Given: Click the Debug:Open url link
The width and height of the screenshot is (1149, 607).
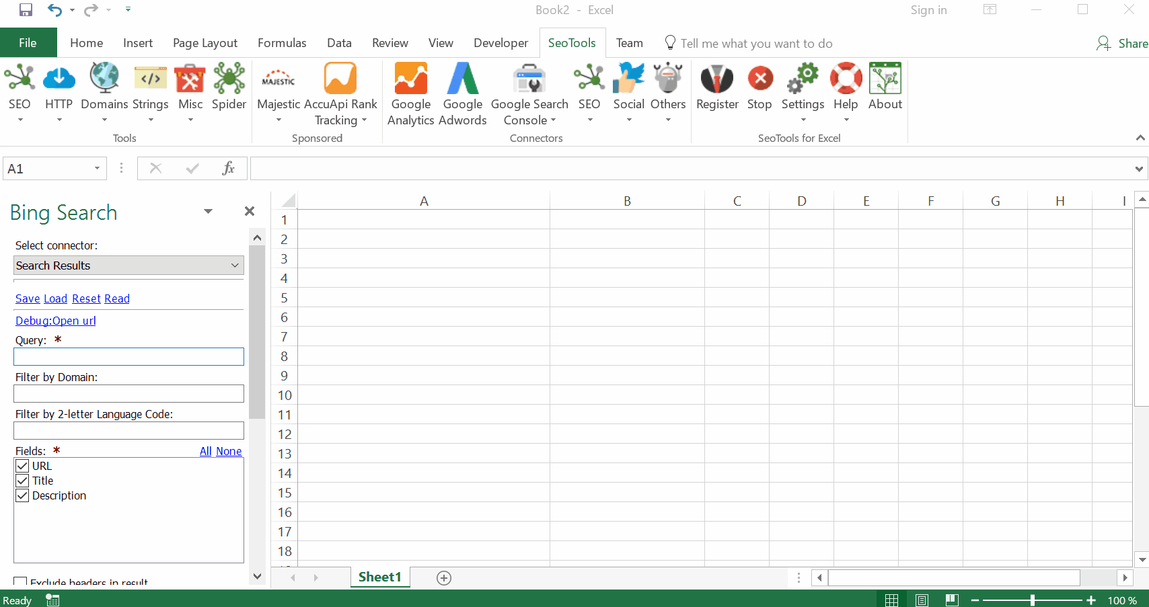Looking at the screenshot, I should [56, 321].
